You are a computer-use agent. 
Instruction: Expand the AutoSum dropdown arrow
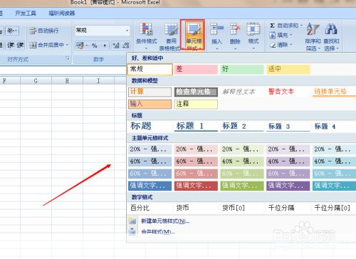[301, 26]
